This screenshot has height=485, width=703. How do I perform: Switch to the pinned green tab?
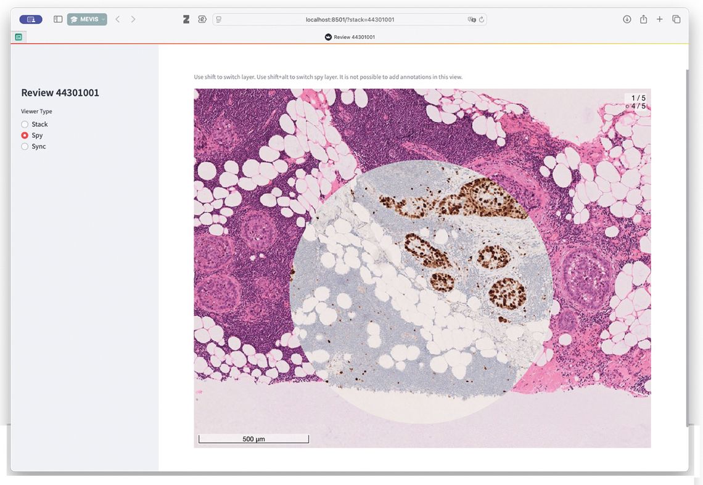pyautogui.click(x=19, y=37)
